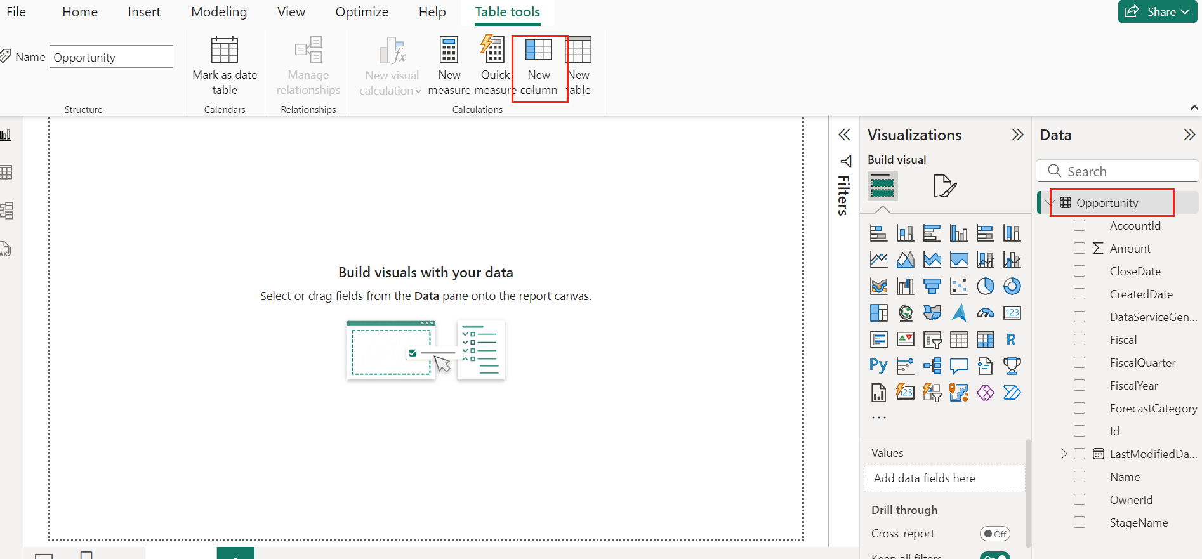Choose the pie chart visual

(x=985, y=287)
